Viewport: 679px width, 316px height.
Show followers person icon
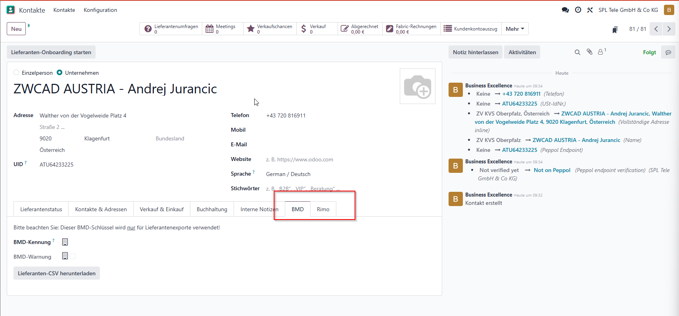(601, 52)
